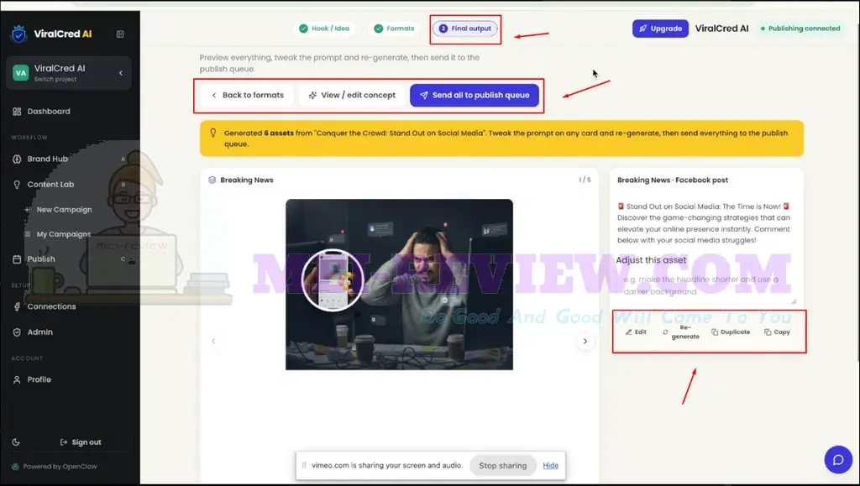Click Powered by OpenClaw link
Viewport: 860px width, 486px height.
pos(55,467)
